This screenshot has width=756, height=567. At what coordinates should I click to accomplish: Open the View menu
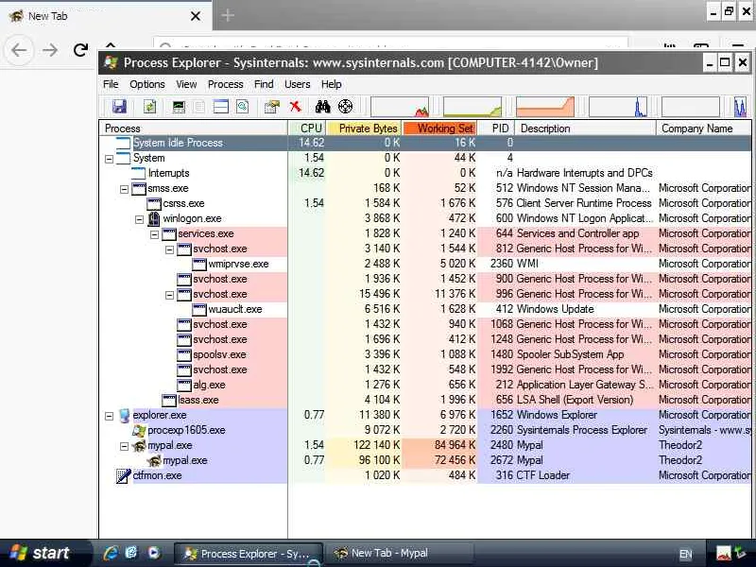pyautogui.click(x=186, y=84)
